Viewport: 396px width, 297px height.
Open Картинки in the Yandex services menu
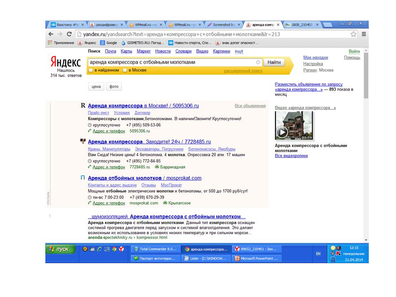pos(222,51)
